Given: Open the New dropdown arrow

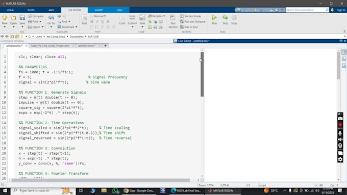Looking at the screenshot, I should pos(5,27).
